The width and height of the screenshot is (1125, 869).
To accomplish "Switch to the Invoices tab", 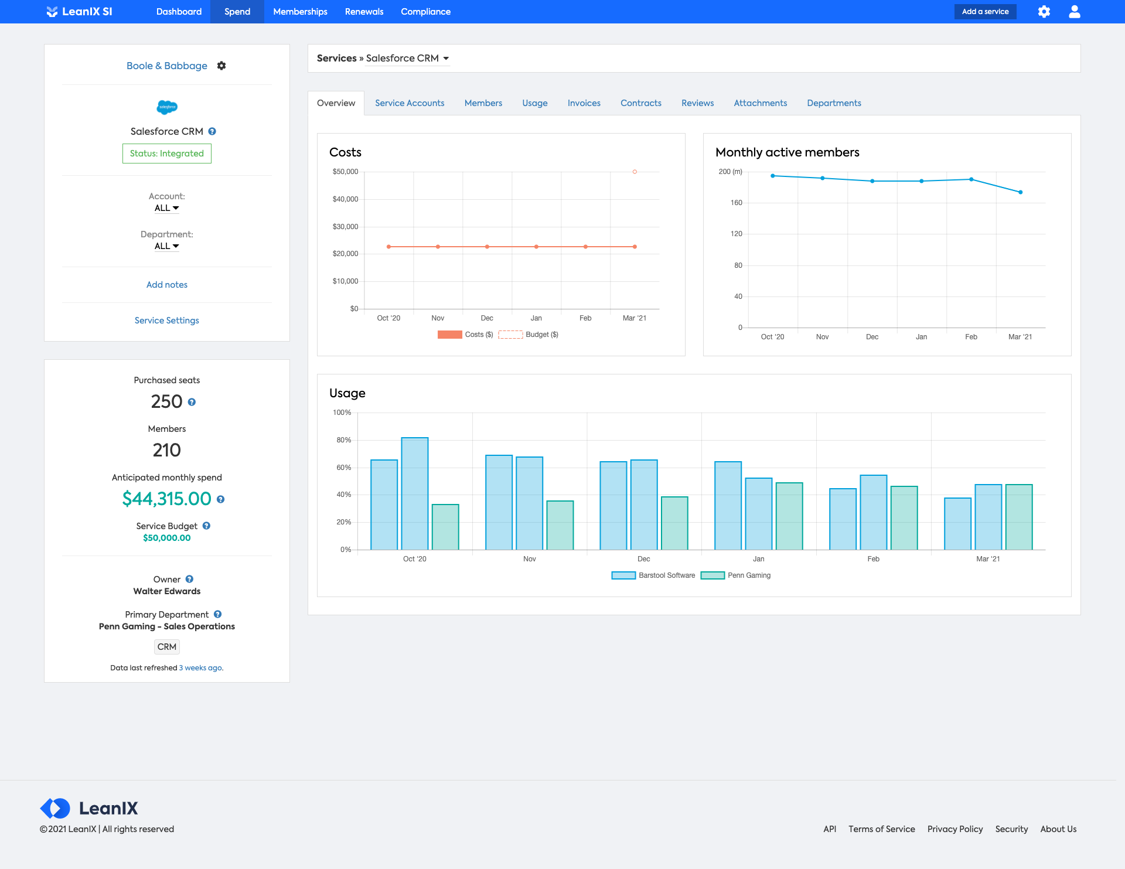I will click(x=584, y=102).
